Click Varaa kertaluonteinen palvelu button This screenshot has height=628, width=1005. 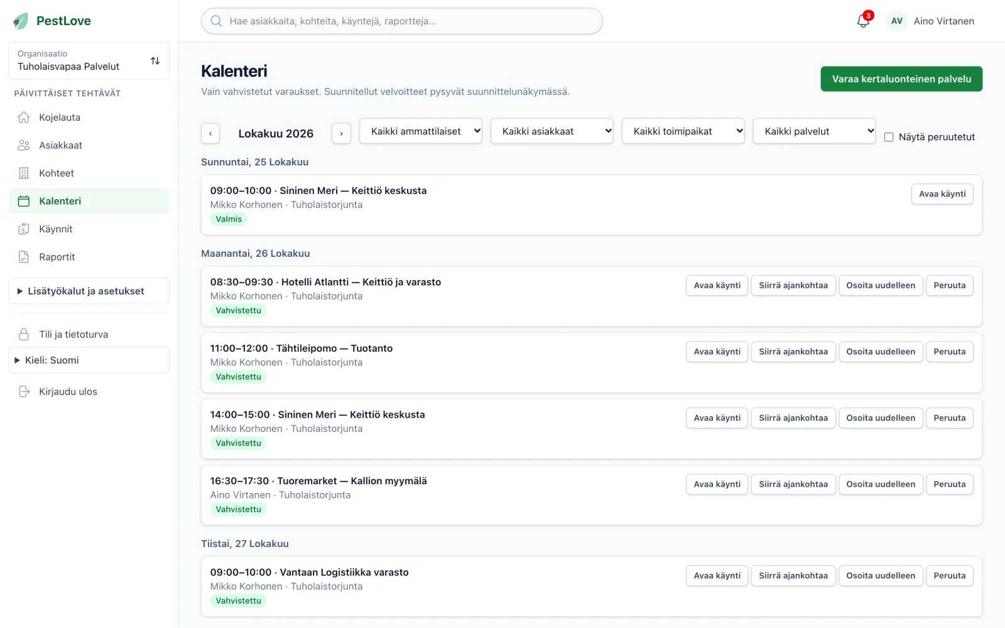pyautogui.click(x=901, y=79)
